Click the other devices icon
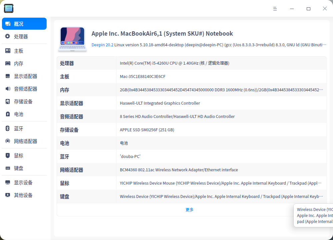This screenshot has height=240, width=333. coord(8,195)
